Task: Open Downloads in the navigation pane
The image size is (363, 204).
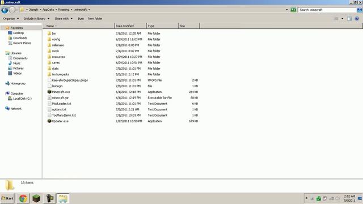Action: click(20, 38)
